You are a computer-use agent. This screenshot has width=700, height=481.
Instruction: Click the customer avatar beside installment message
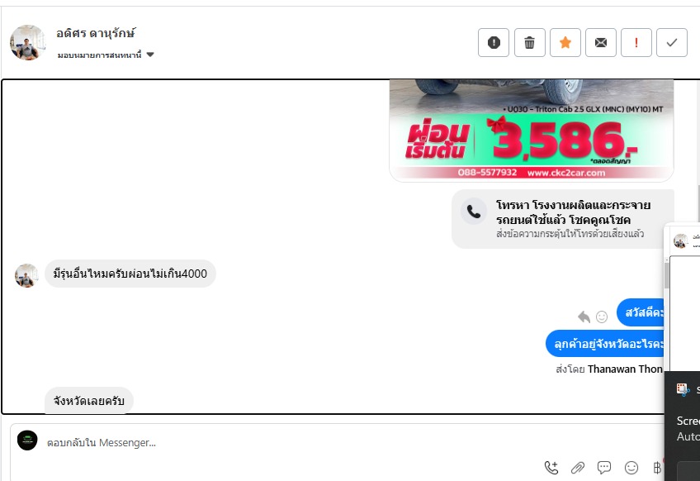coord(26,275)
